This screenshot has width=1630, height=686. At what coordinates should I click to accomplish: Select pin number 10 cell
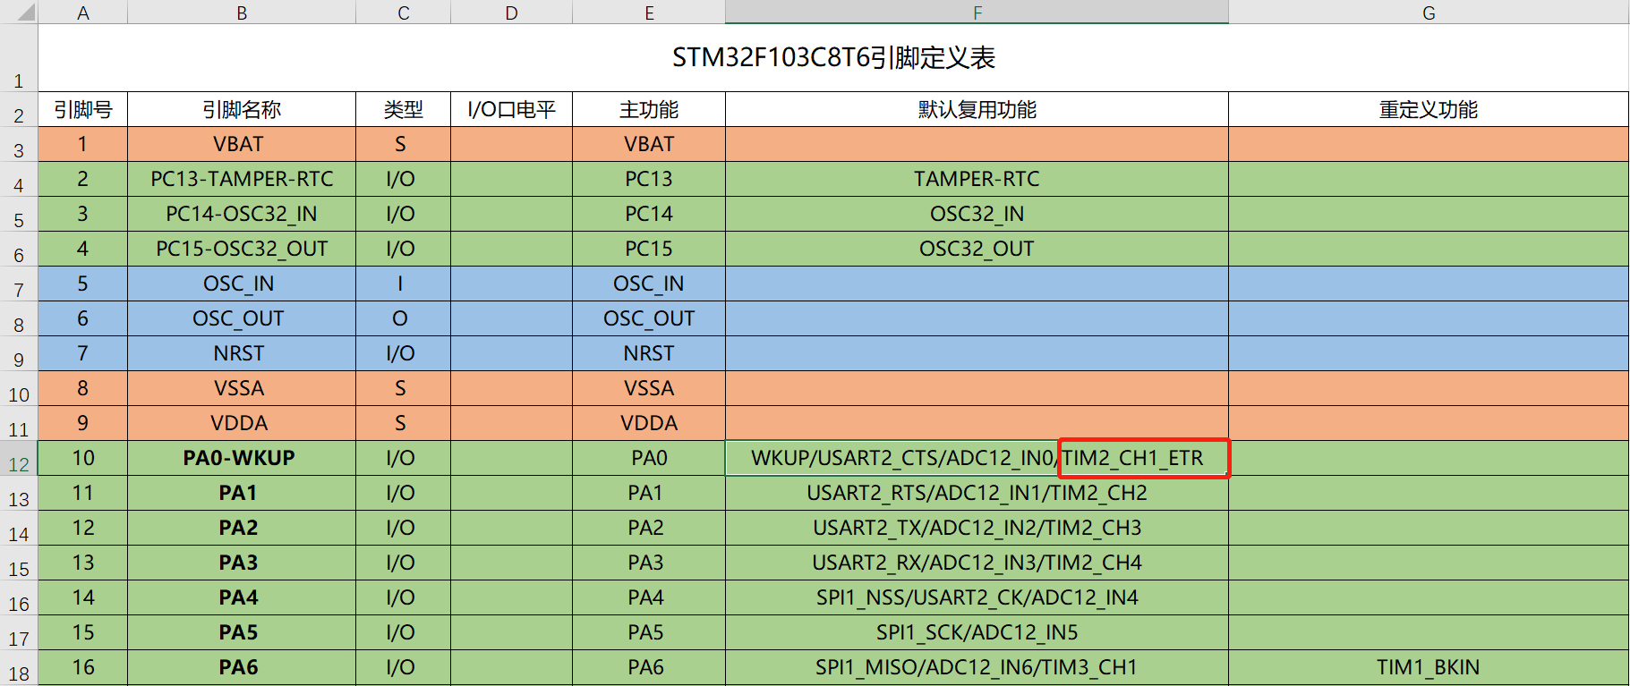[83, 458]
